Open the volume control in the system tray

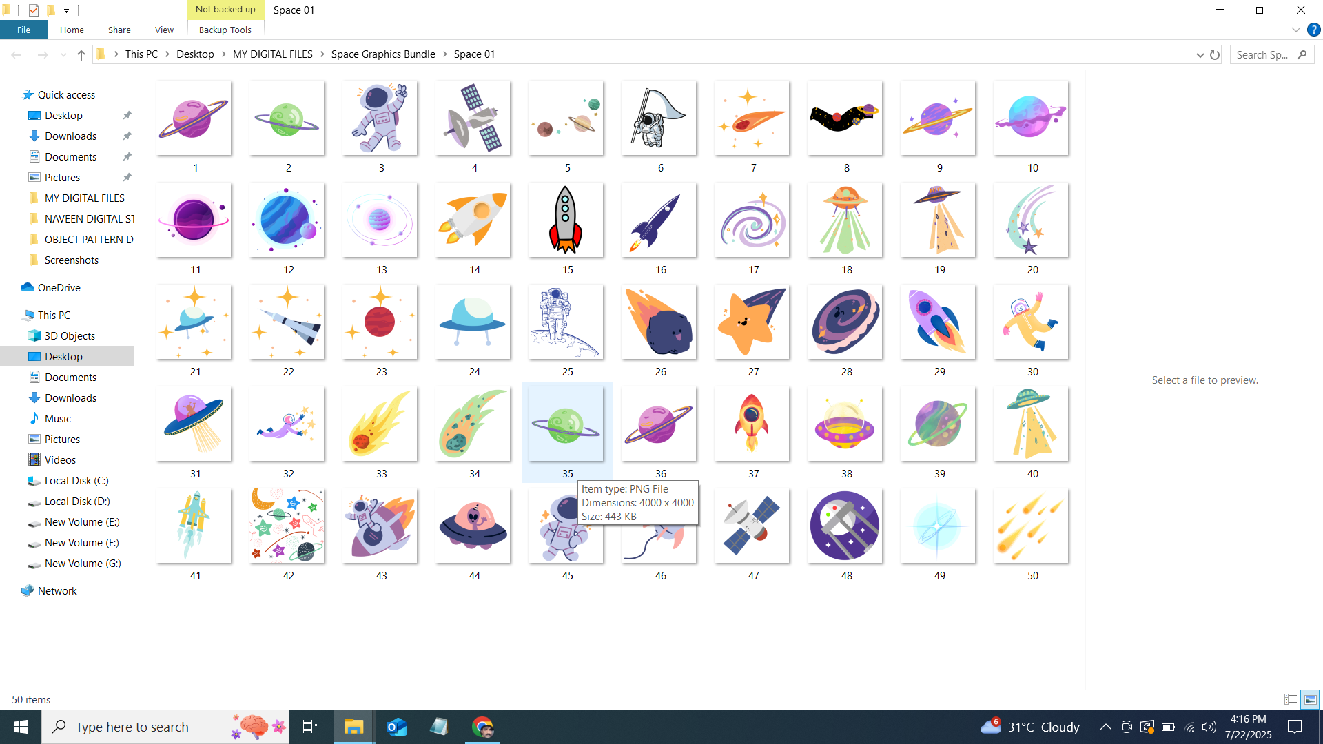[1209, 727]
